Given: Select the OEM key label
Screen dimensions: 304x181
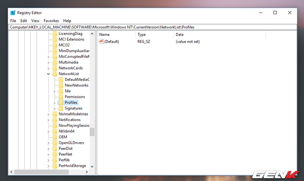Looking at the screenshot, I should pyautogui.click(x=63, y=137).
